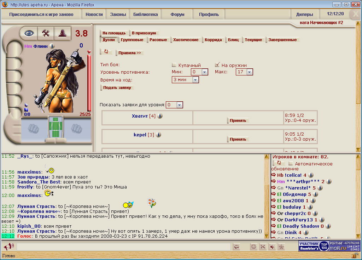Screen dimensions: 362x260
Task: Switch to the Коррида tab
Action: click(x=213, y=40)
